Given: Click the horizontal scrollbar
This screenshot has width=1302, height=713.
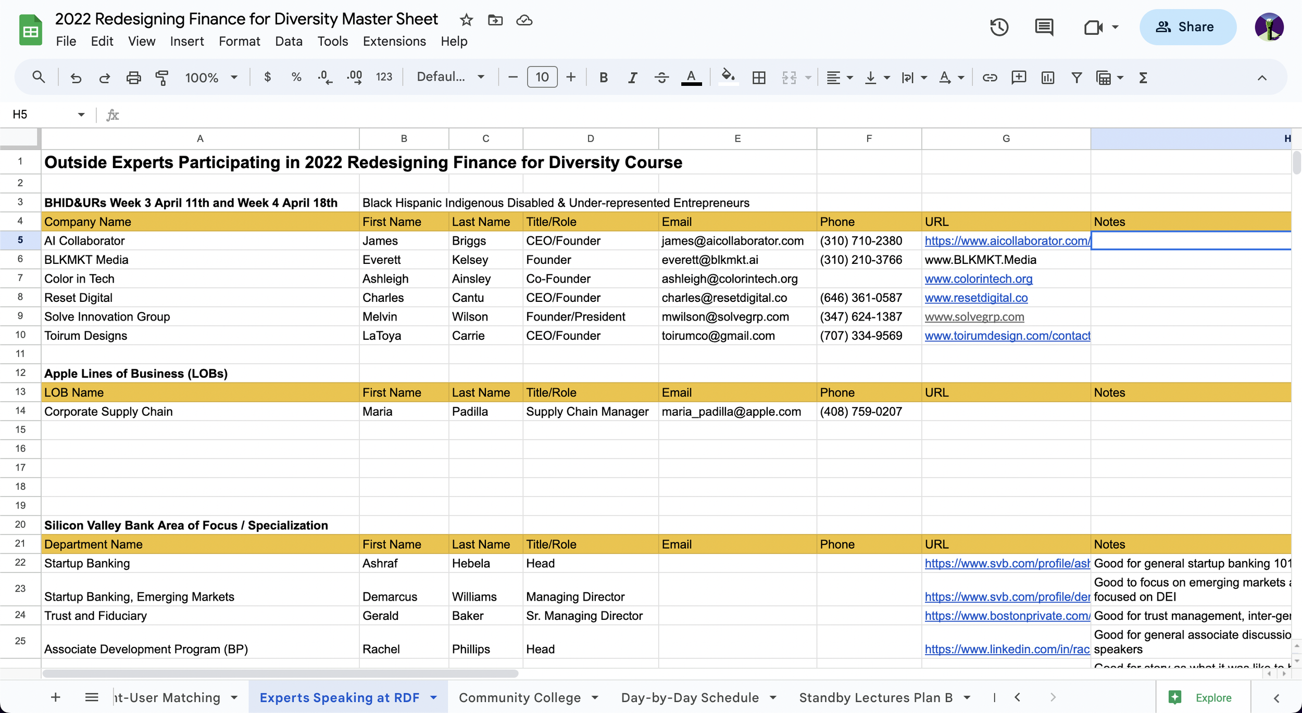Looking at the screenshot, I should point(280,673).
